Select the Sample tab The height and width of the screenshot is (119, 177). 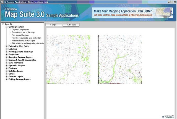pos(54,25)
